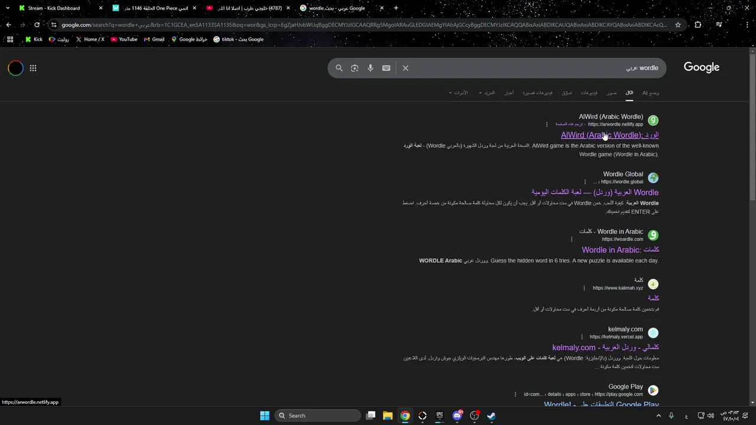Open Kick bookmark in bookmarks bar
The width and height of the screenshot is (756, 425).
[34, 40]
